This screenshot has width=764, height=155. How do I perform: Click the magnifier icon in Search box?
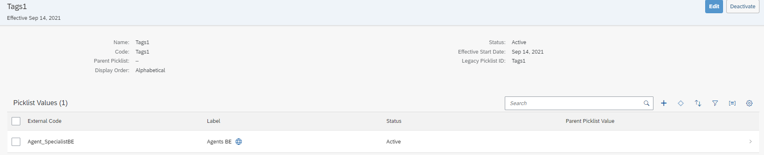click(646, 103)
